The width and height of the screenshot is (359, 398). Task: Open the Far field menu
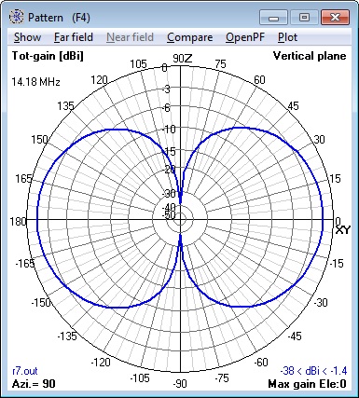point(74,37)
